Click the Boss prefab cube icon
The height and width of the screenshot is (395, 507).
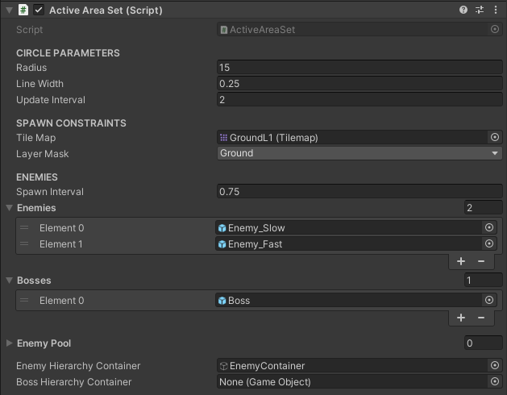222,301
